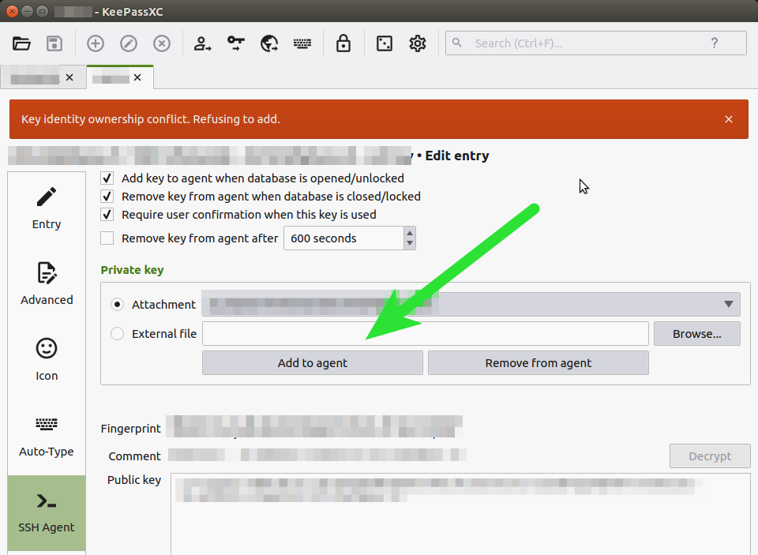Copy the username to clipboard
The image size is (758, 555).
[x=203, y=43]
